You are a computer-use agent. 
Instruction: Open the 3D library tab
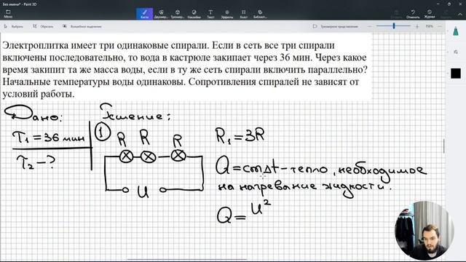point(260,14)
